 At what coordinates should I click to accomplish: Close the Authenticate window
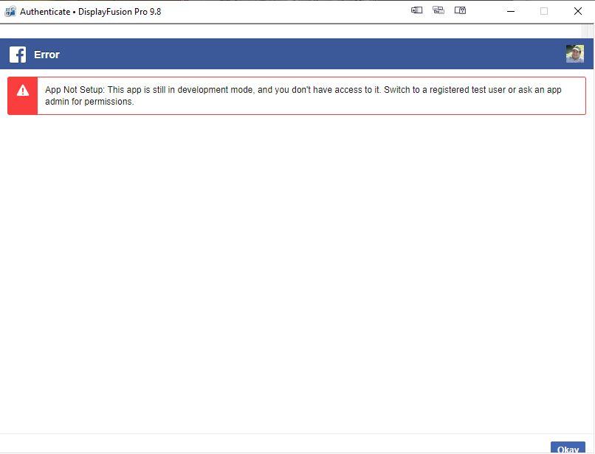[577, 11]
